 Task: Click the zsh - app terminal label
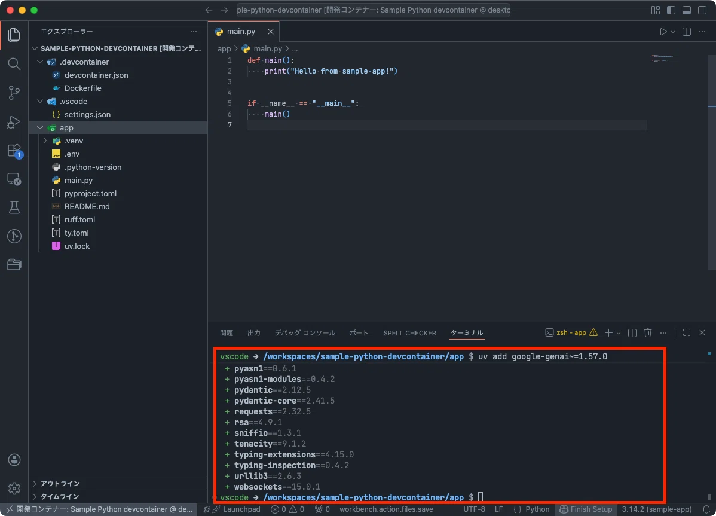[571, 333]
